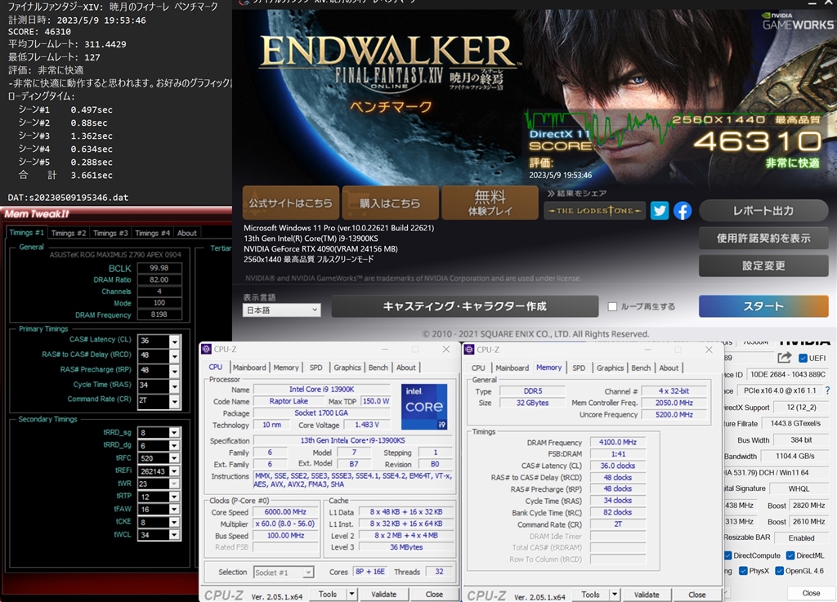Click the Memory CPU-Z window title icon
This screenshot has width=837, height=602.
click(469, 350)
